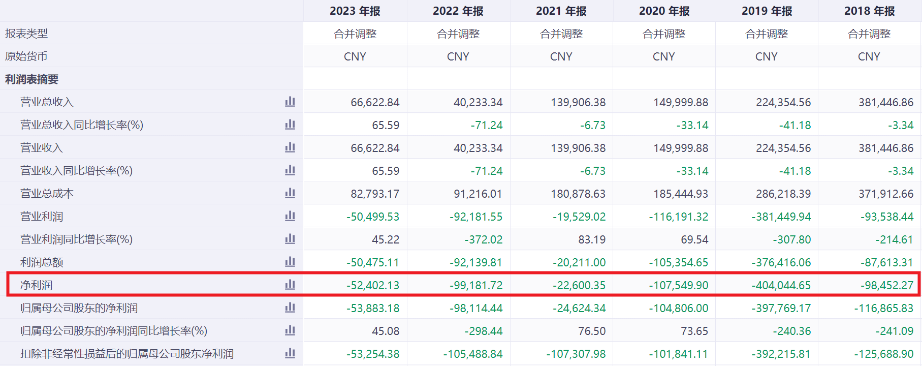Show chart for 营业收入 row

pos(290,147)
